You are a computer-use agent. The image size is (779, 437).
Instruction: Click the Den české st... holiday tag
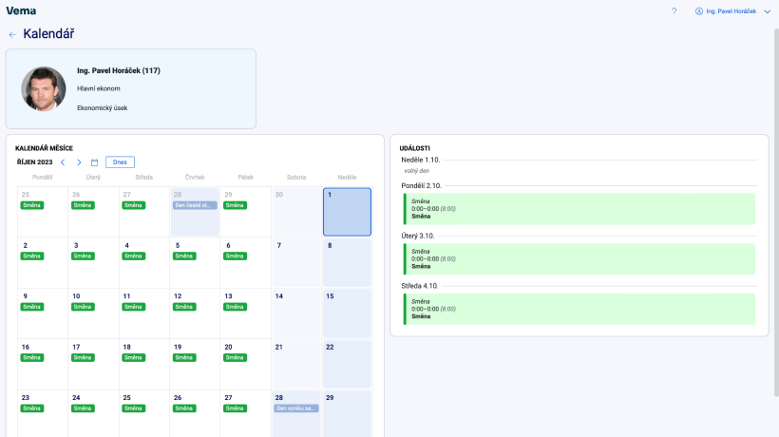[195, 205]
